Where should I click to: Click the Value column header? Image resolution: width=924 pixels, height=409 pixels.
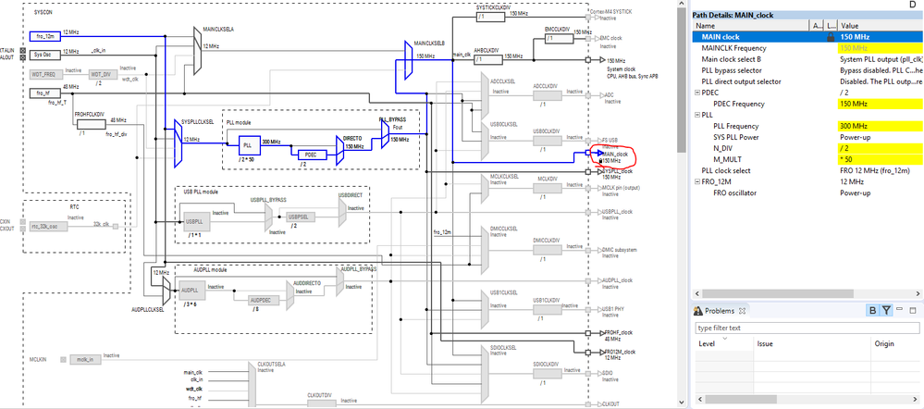881,26
